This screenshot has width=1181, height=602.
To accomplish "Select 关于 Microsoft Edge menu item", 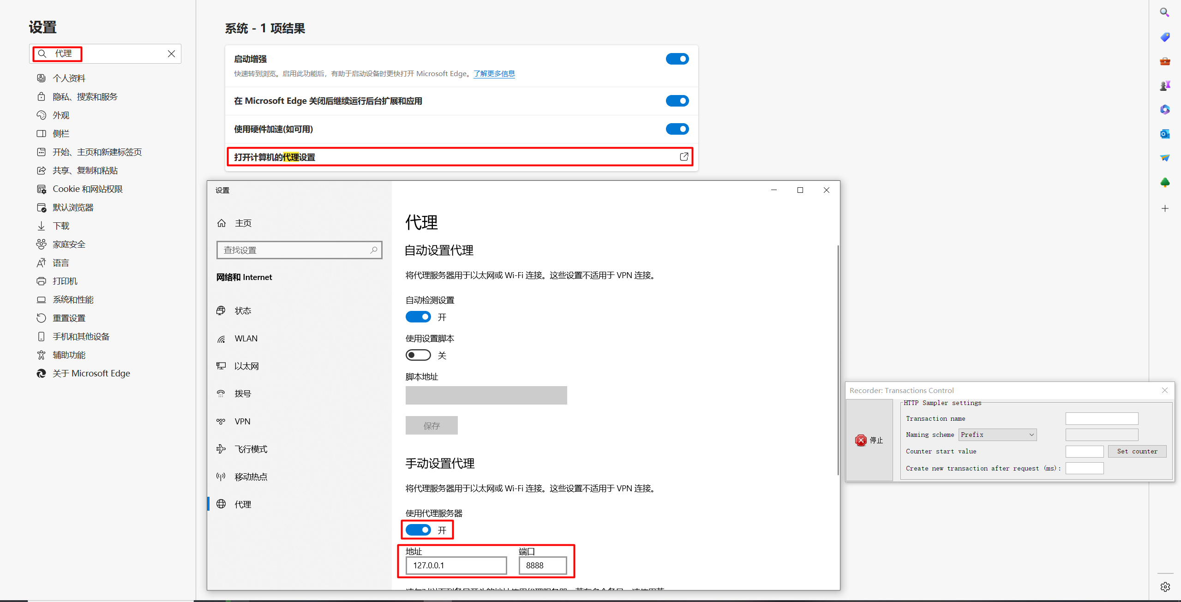I will tap(91, 373).
